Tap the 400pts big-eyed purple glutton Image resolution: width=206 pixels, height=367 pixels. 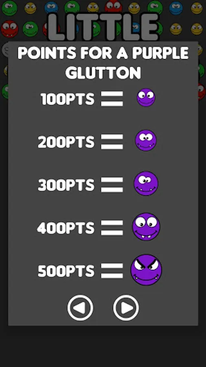pos(146,227)
